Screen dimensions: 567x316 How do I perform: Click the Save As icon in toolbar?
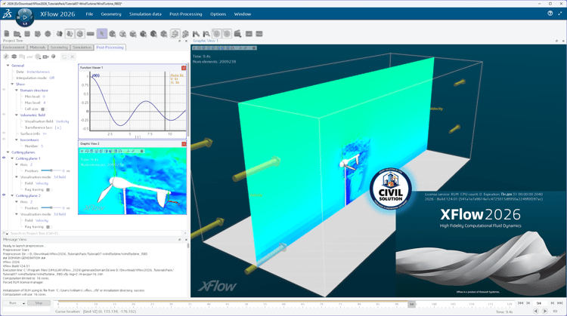(x=38, y=33)
